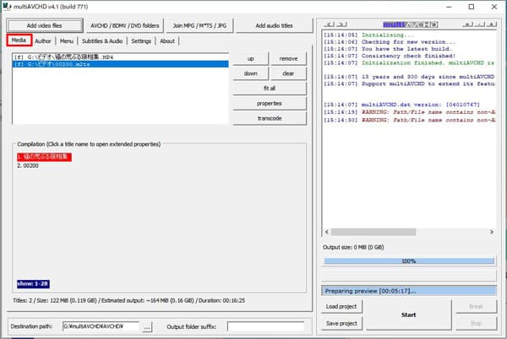Click the Load project button

[342, 306]
